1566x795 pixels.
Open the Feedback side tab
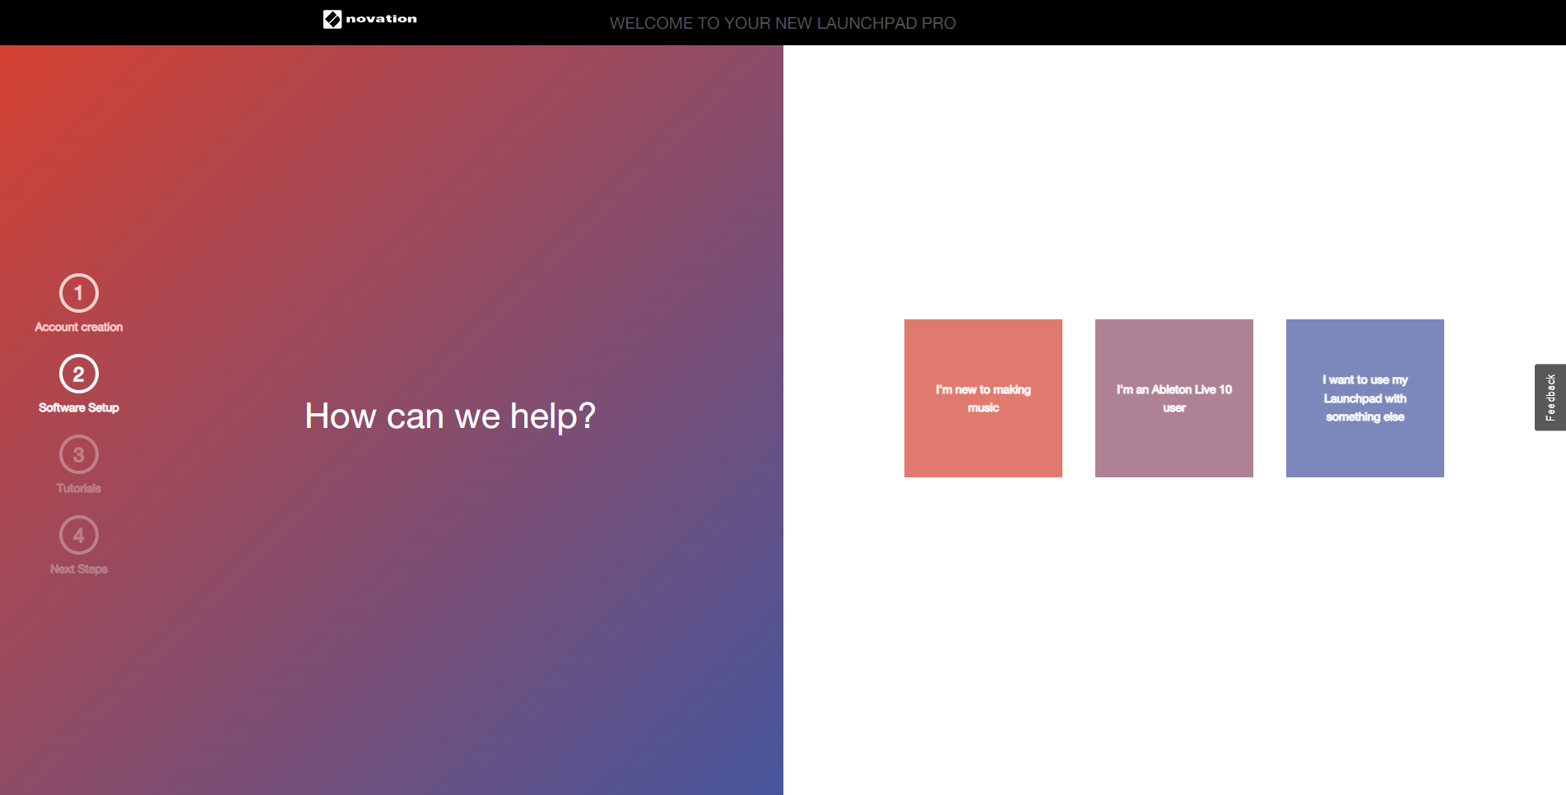click(x=1550, y=397)
